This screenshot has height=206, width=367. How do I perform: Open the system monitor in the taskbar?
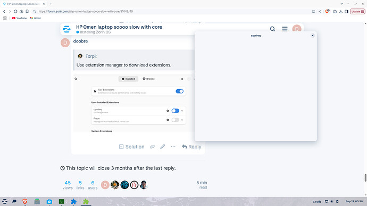click(62, 201)
